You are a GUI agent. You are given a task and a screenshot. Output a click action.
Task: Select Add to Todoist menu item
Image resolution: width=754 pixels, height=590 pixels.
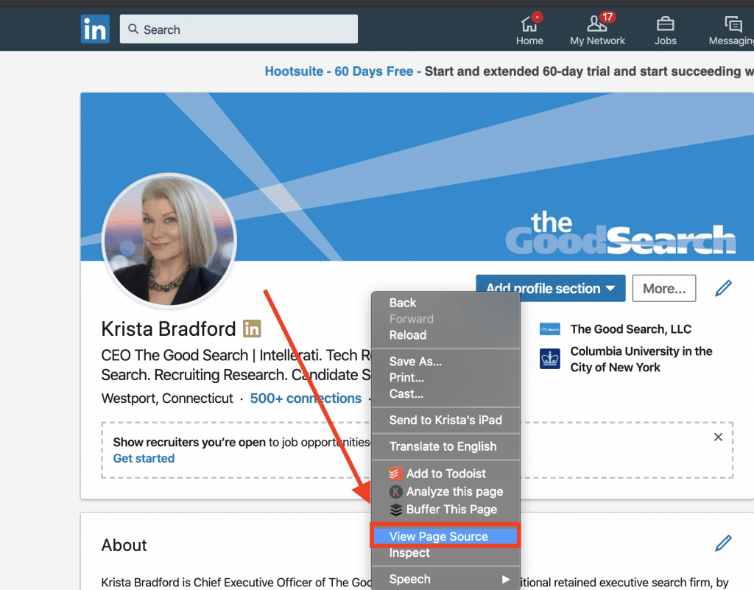pos(445,474)
